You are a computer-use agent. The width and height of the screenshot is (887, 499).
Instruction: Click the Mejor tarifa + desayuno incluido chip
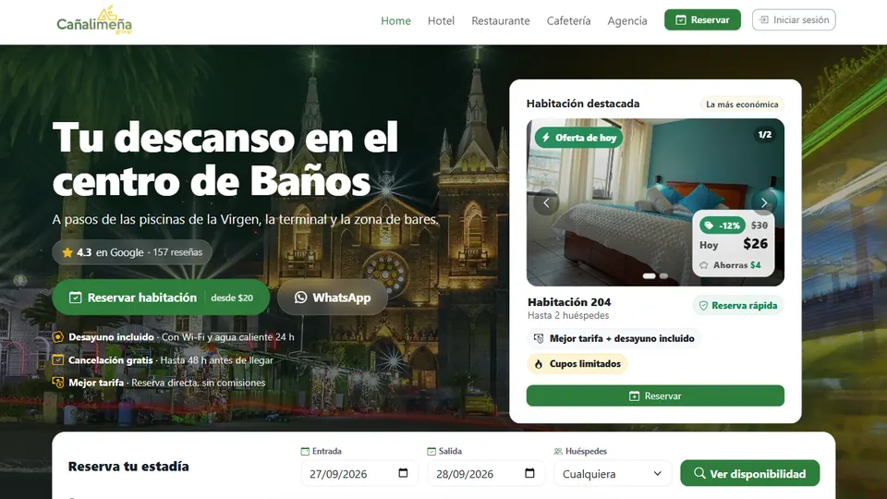614,338
